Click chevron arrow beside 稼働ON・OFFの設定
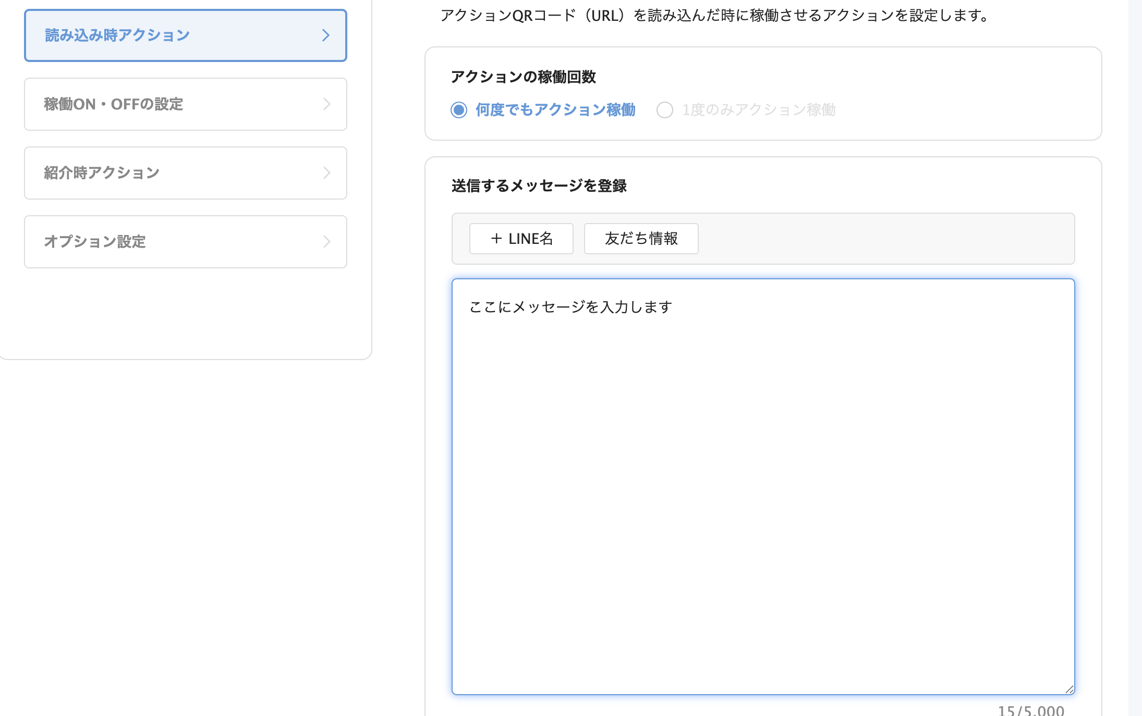This screenshot has width=1142, height=716. coord(326,104)
